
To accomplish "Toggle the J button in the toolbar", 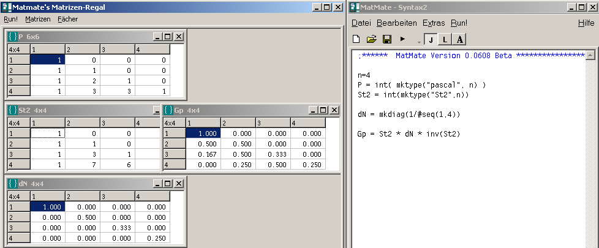I will (x=431, y=39).
